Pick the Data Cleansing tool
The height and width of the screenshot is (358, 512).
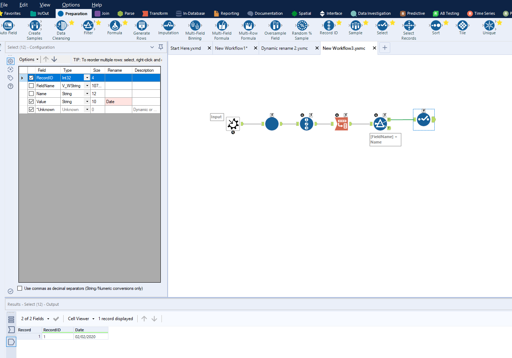pos(61,26)
